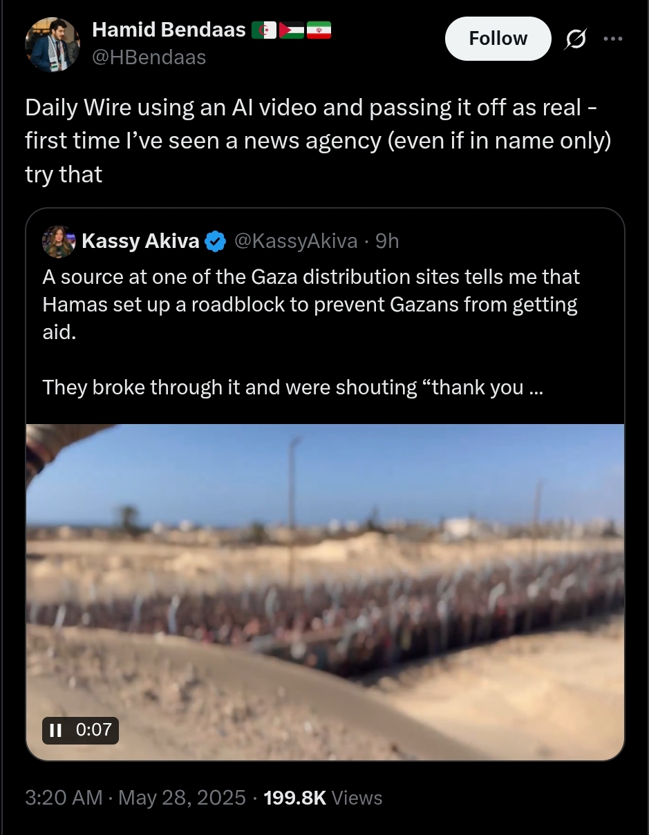The image size is (649, 835).
Task: Click the 199.8K Views count
Action: click(x=323, y=798)
